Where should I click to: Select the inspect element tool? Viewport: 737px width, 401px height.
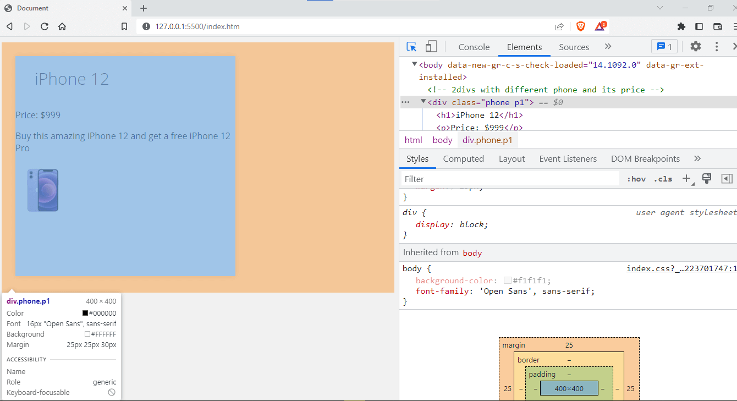click(x=411, y=47)
